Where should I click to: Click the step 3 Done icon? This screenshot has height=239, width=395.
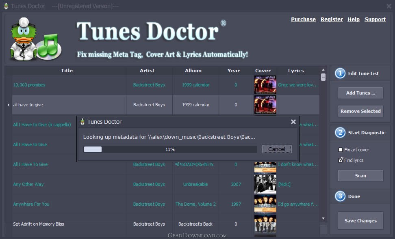pos(340,196)
